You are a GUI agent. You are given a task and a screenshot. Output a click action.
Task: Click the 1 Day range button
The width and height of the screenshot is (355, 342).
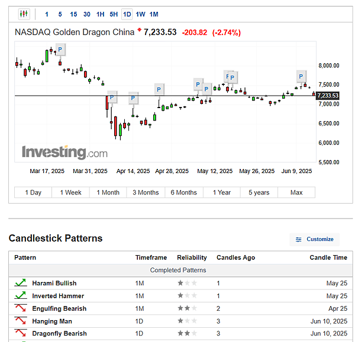tap(33, 193)
